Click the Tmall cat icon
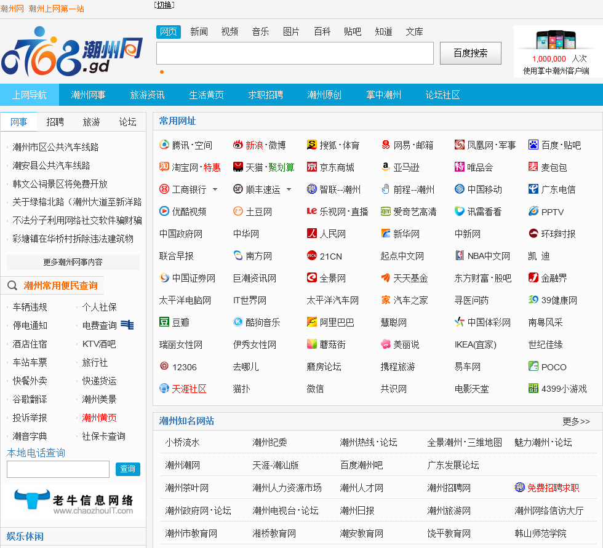Image resolution: width=603 pixels, height=548 pixels. pos(238,167)
